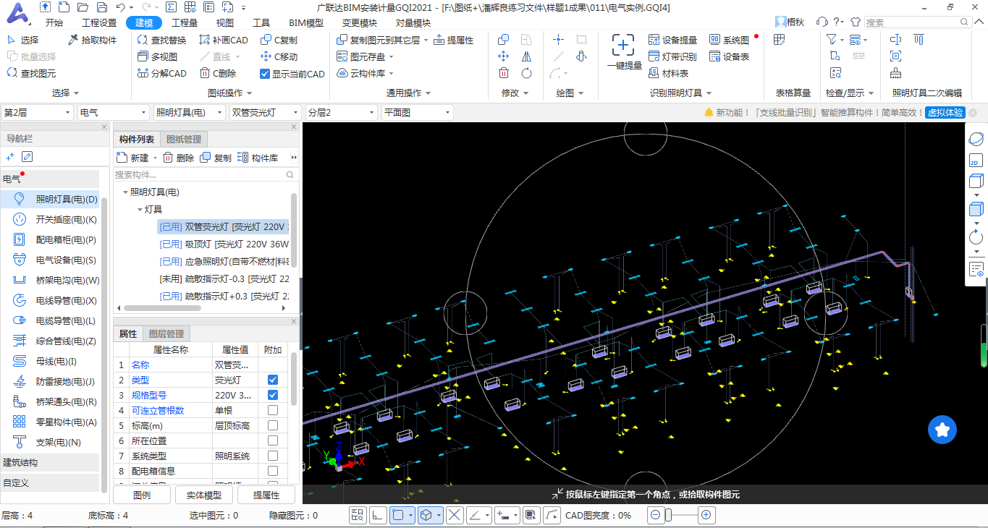Click the 查找替换 tool
This screenshot has height=528, width=988.
pyautogui.click(x=161, y=40)
